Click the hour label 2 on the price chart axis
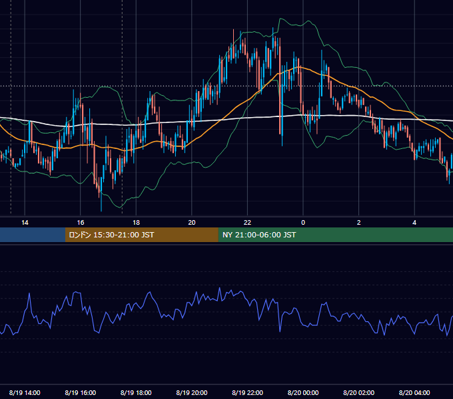This screenshot has height=399, width=453. point(359,223)
